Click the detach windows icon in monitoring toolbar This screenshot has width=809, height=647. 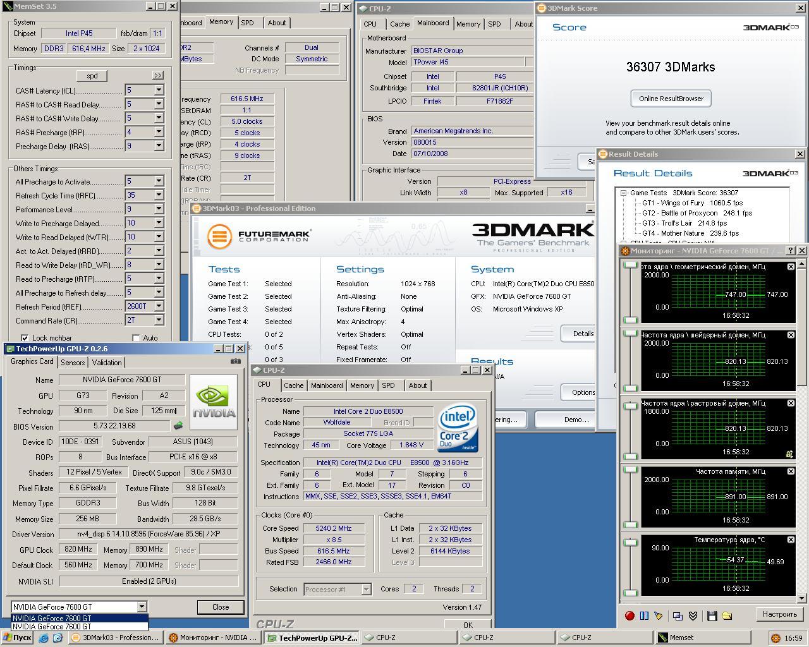pyautogui.click(x=678, y=615)
